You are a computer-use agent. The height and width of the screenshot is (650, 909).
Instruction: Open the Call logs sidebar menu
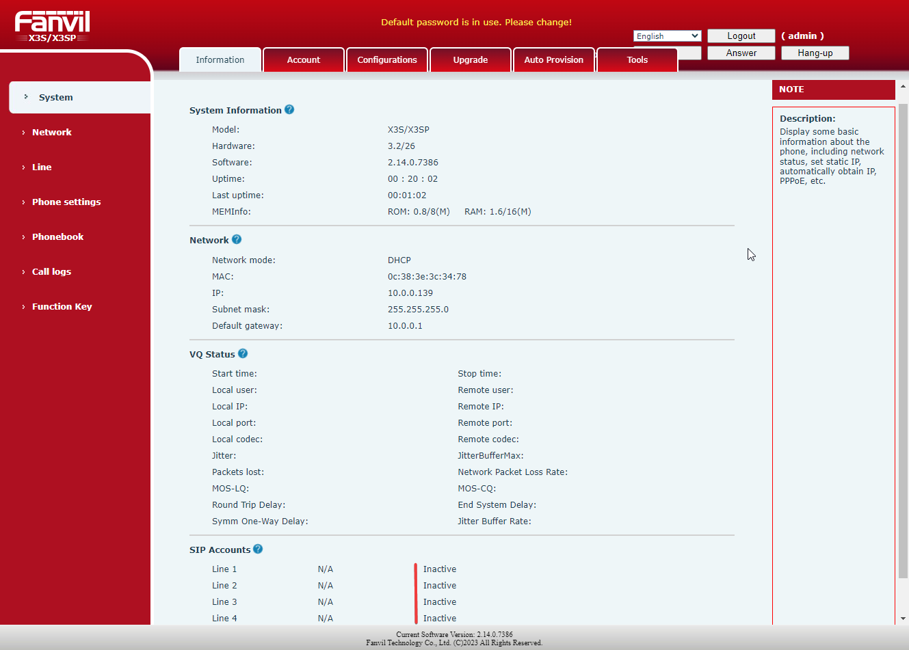coord(51,271)
